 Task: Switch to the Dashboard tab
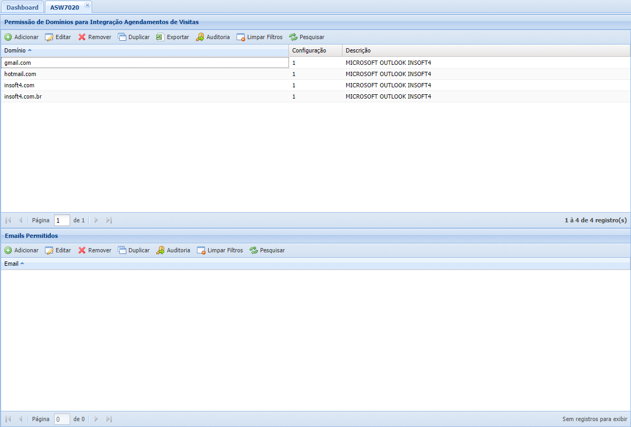click(x=22, y=8)
